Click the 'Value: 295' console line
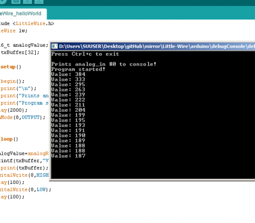This screenshot has height=223, width=255. click(x=68, y=85)
